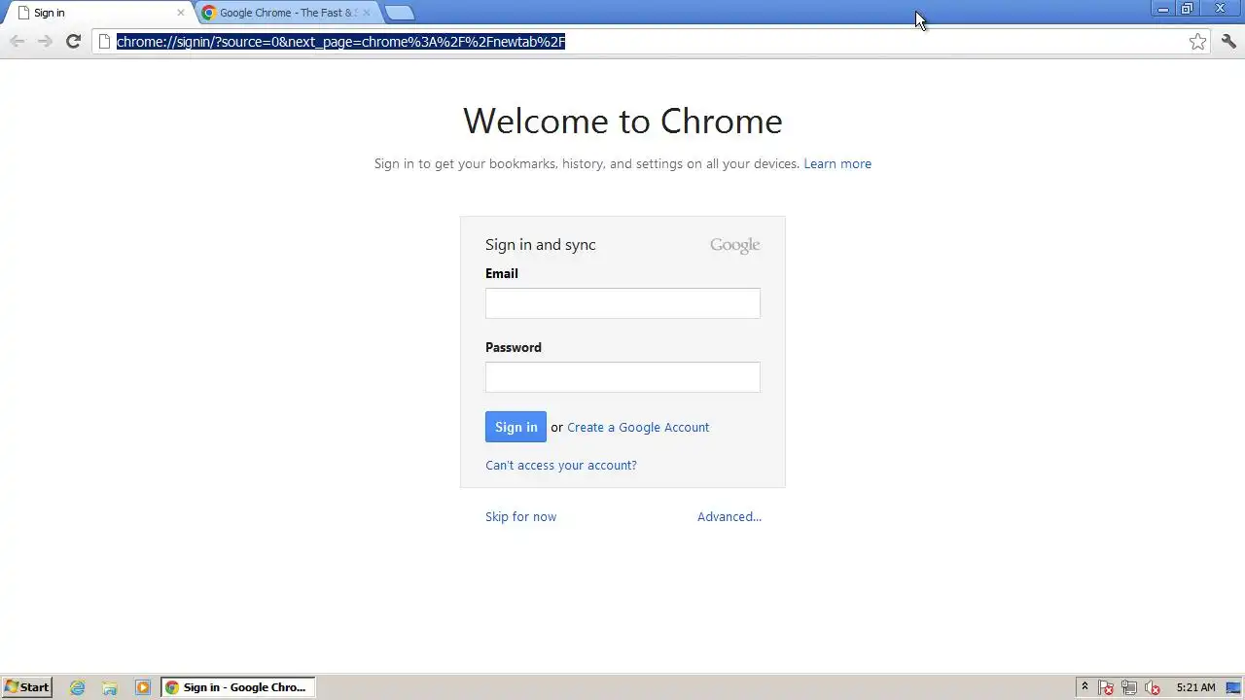Open a new tab
This screenshot has height=700, width=1245.
[400, 13]
